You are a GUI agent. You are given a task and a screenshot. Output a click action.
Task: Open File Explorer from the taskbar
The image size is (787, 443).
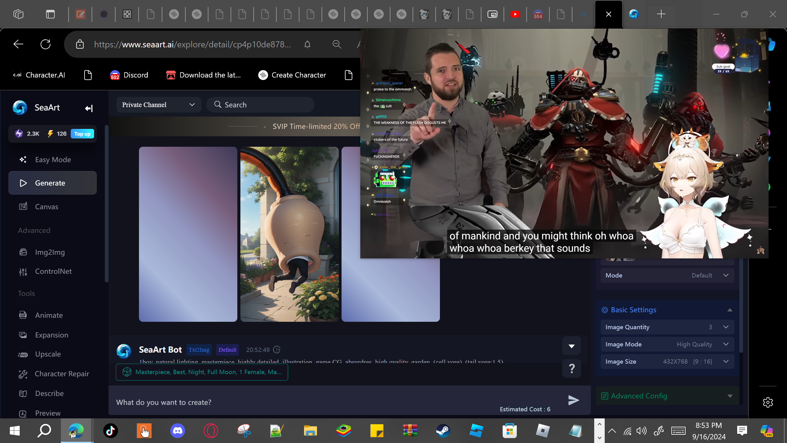[310, 431]
